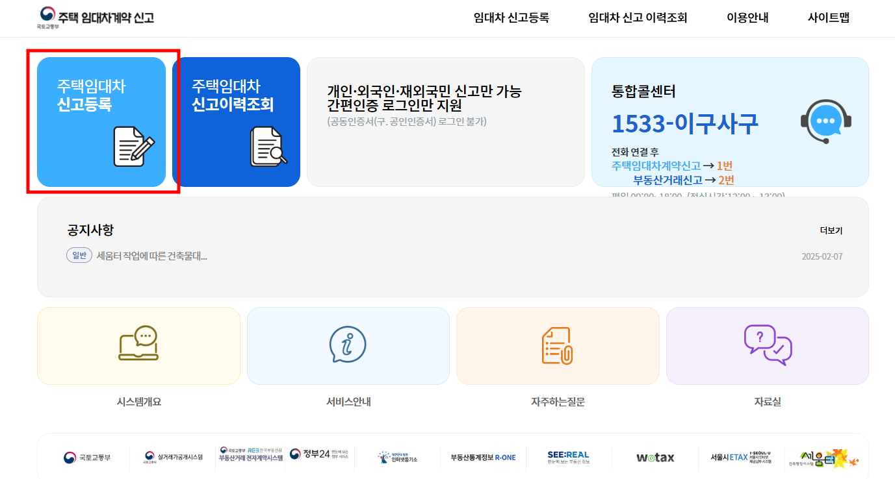Click the document-with-pencil registration icon
895x479 pixels.
point(134,146)
